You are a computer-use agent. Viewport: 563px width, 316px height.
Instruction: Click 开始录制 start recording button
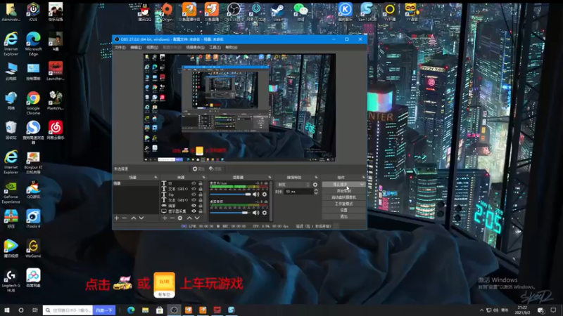pyautogui.click(x=343, y=191)
